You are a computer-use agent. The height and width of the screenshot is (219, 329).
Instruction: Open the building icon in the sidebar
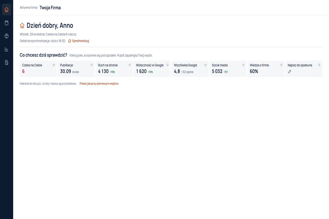7,62
